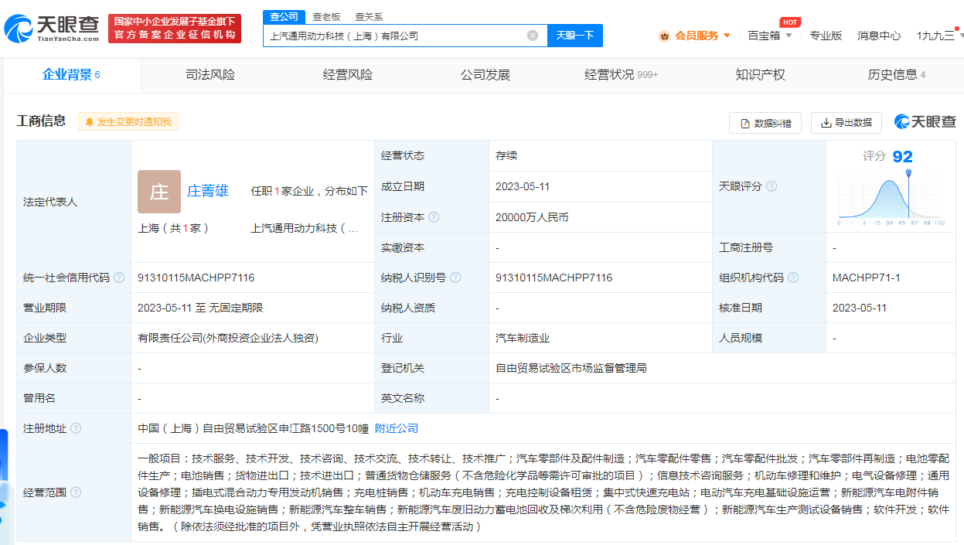
Task: Click the help icon next to 统一社会信用代码
Action: tap(119, 278)
